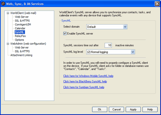Screen dimensions: 161x115
Task: Open Symbian SyncML help link
Action: pyautogui.click(x=84, y=87)
